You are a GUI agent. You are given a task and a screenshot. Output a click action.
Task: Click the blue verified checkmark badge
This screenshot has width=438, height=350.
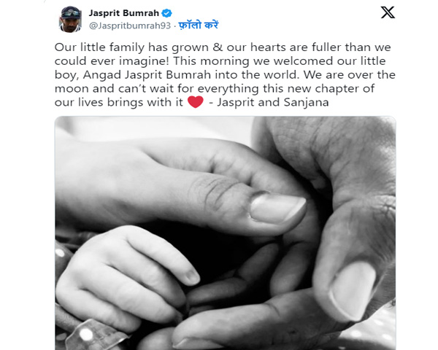[x=167, y=13]
